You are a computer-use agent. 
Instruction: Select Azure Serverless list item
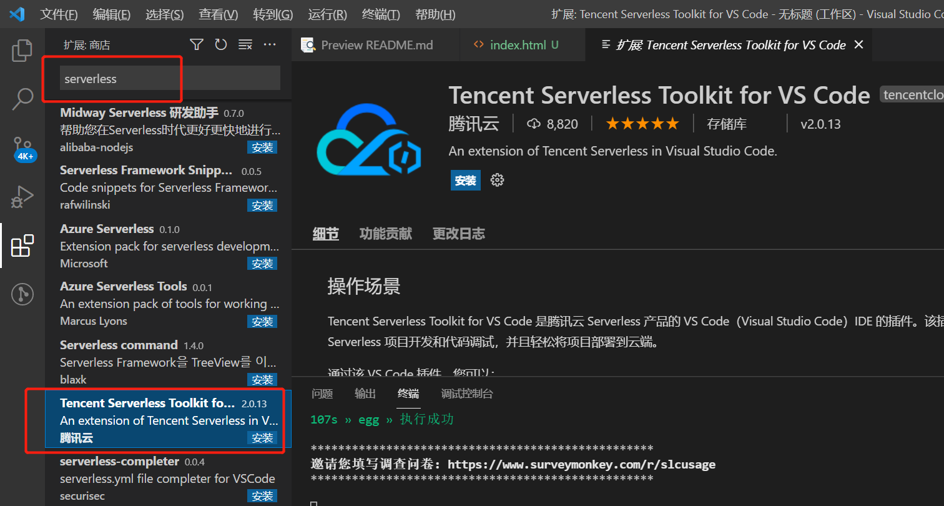coord(169,246)
